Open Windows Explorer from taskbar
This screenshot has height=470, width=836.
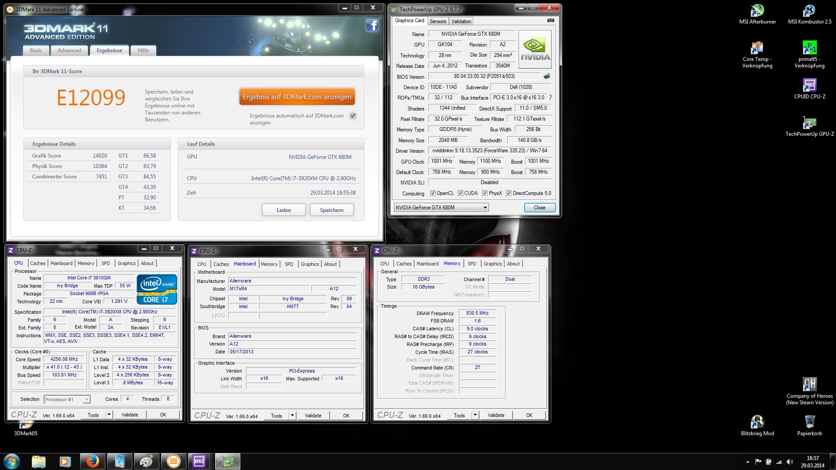pos(39,461)
